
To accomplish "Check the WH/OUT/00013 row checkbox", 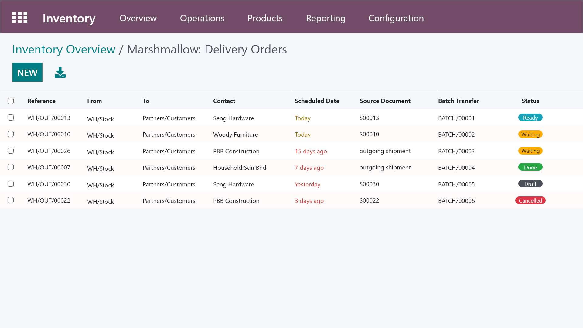I will [x=11, y=118].
